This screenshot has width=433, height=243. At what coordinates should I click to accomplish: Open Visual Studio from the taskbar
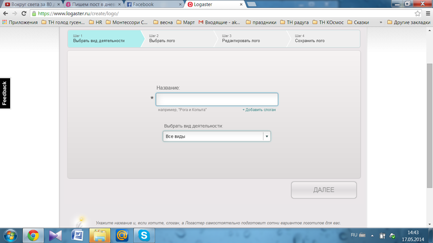pos(55,236)
